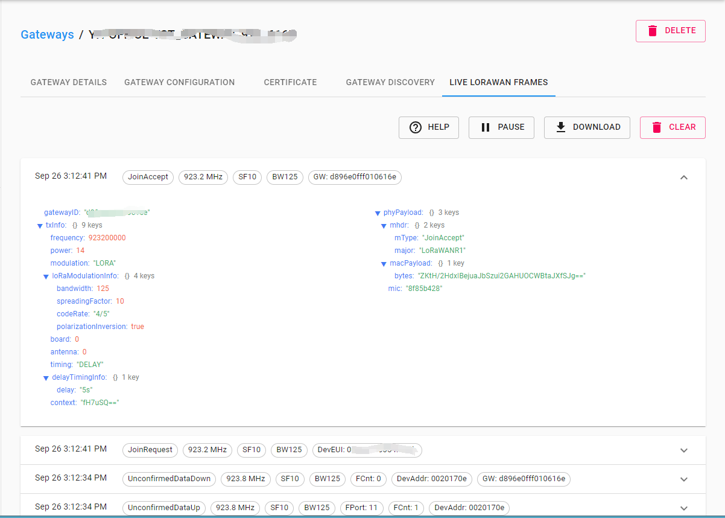Click the JoinAccept frame type chip
This screenshot has width=725, height=518.
pos(148,177)
